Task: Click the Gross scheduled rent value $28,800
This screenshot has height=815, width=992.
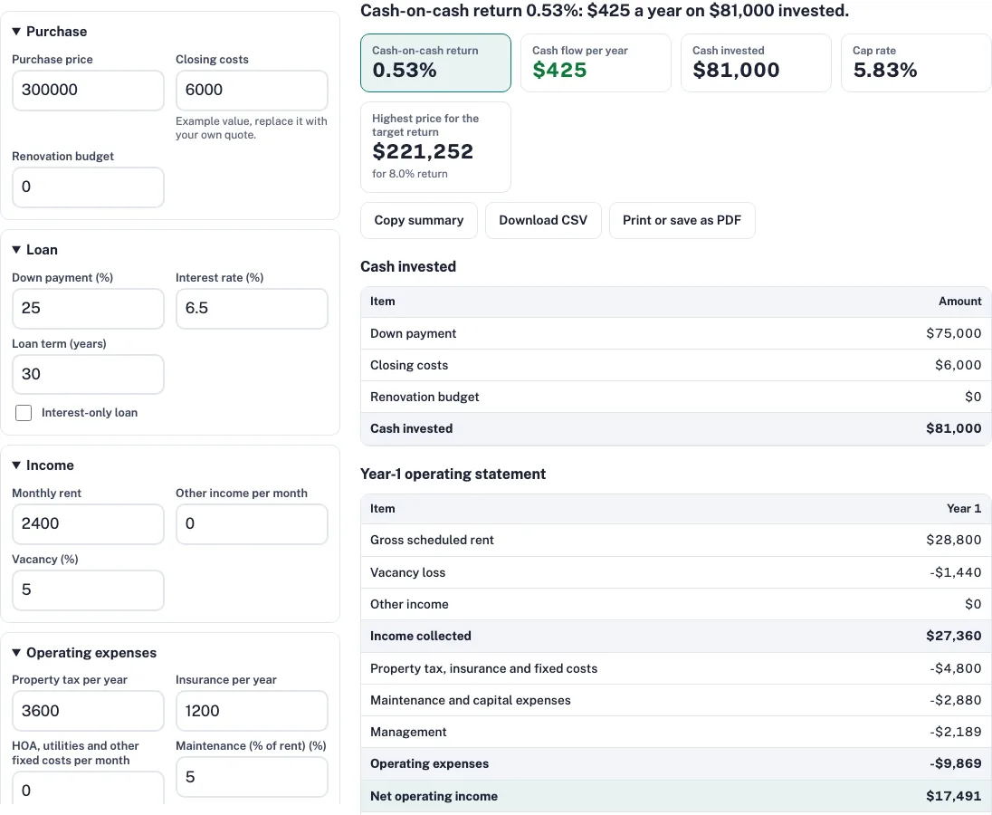Action: [x=953, y=540]
